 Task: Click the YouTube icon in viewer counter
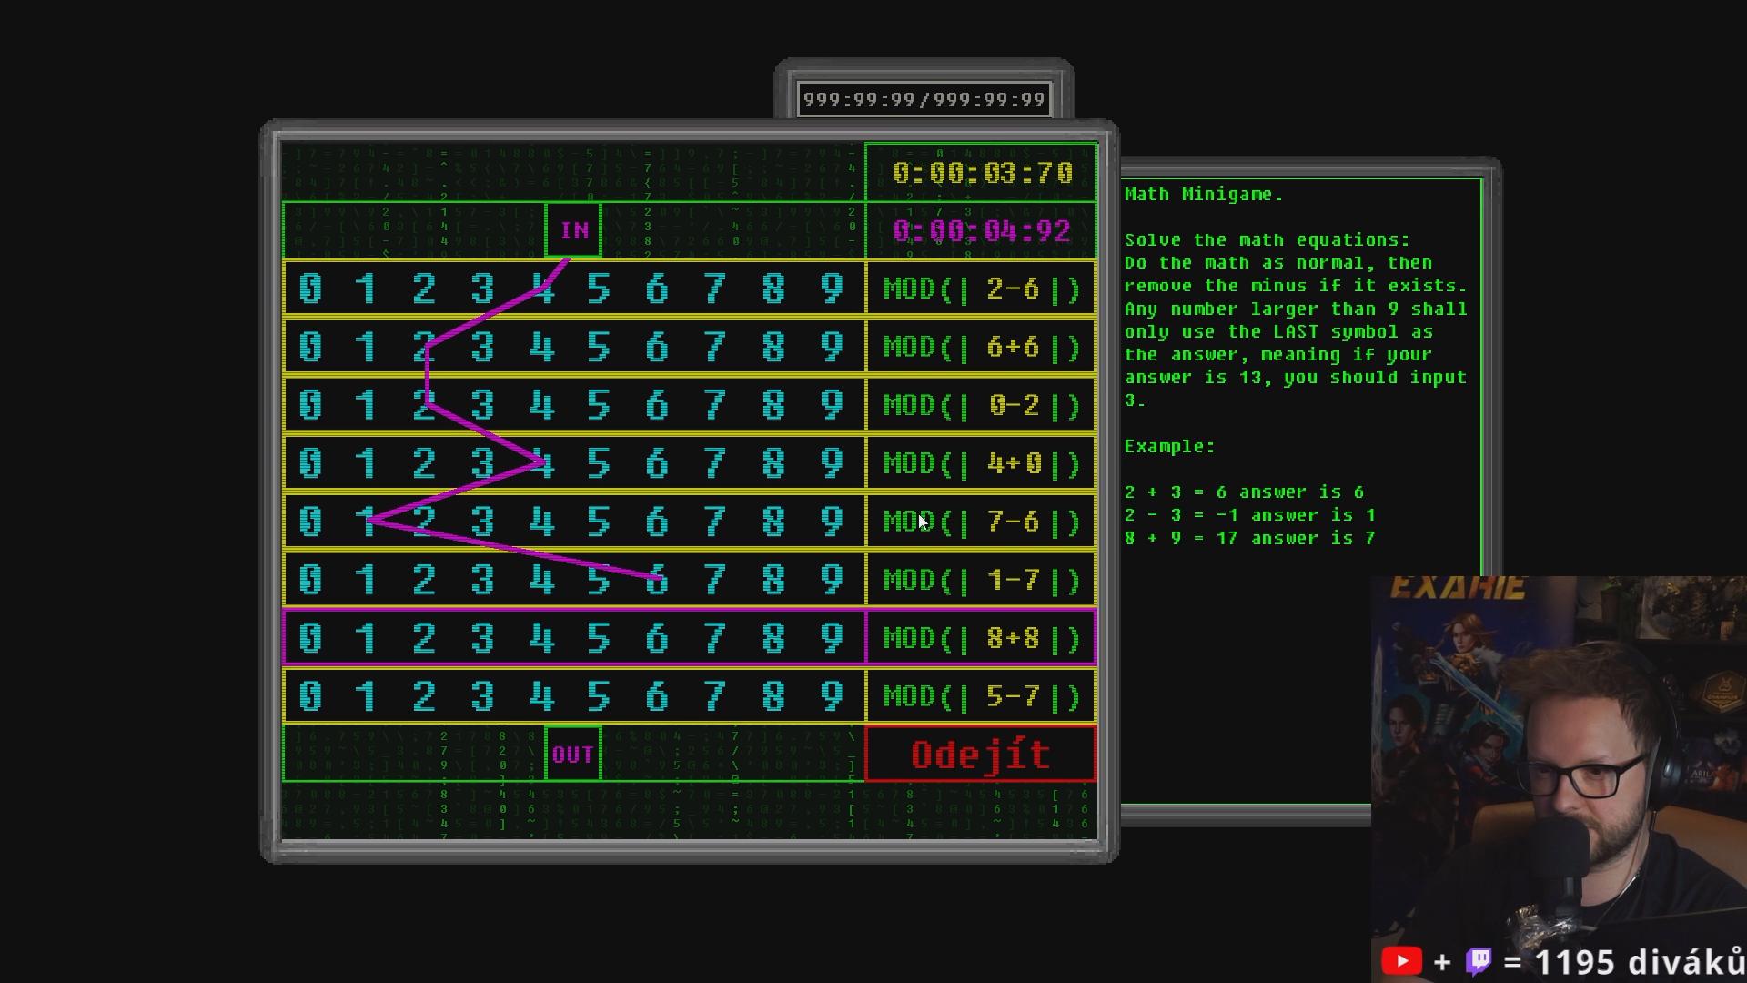[x=1401, y=961]
